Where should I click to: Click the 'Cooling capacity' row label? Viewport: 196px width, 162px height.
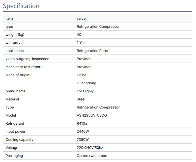click(x=19, y=140)
